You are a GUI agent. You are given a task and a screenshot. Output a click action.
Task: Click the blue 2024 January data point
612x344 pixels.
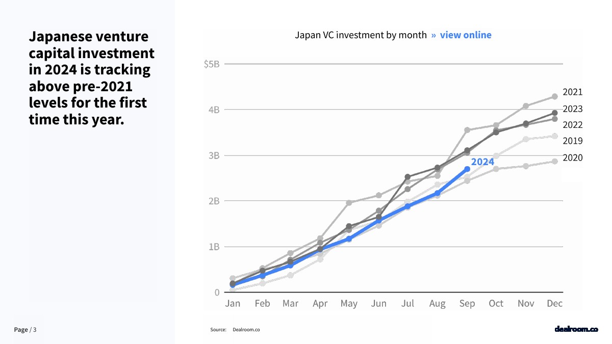233,285
